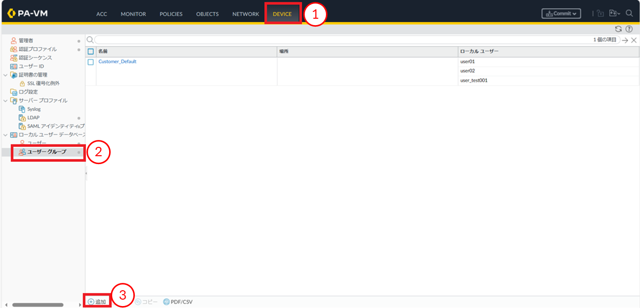
Task: Click the SAML identity provider icon
Action: coord(22,126)
